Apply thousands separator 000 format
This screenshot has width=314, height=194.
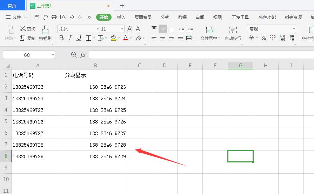tap(273, 38)
